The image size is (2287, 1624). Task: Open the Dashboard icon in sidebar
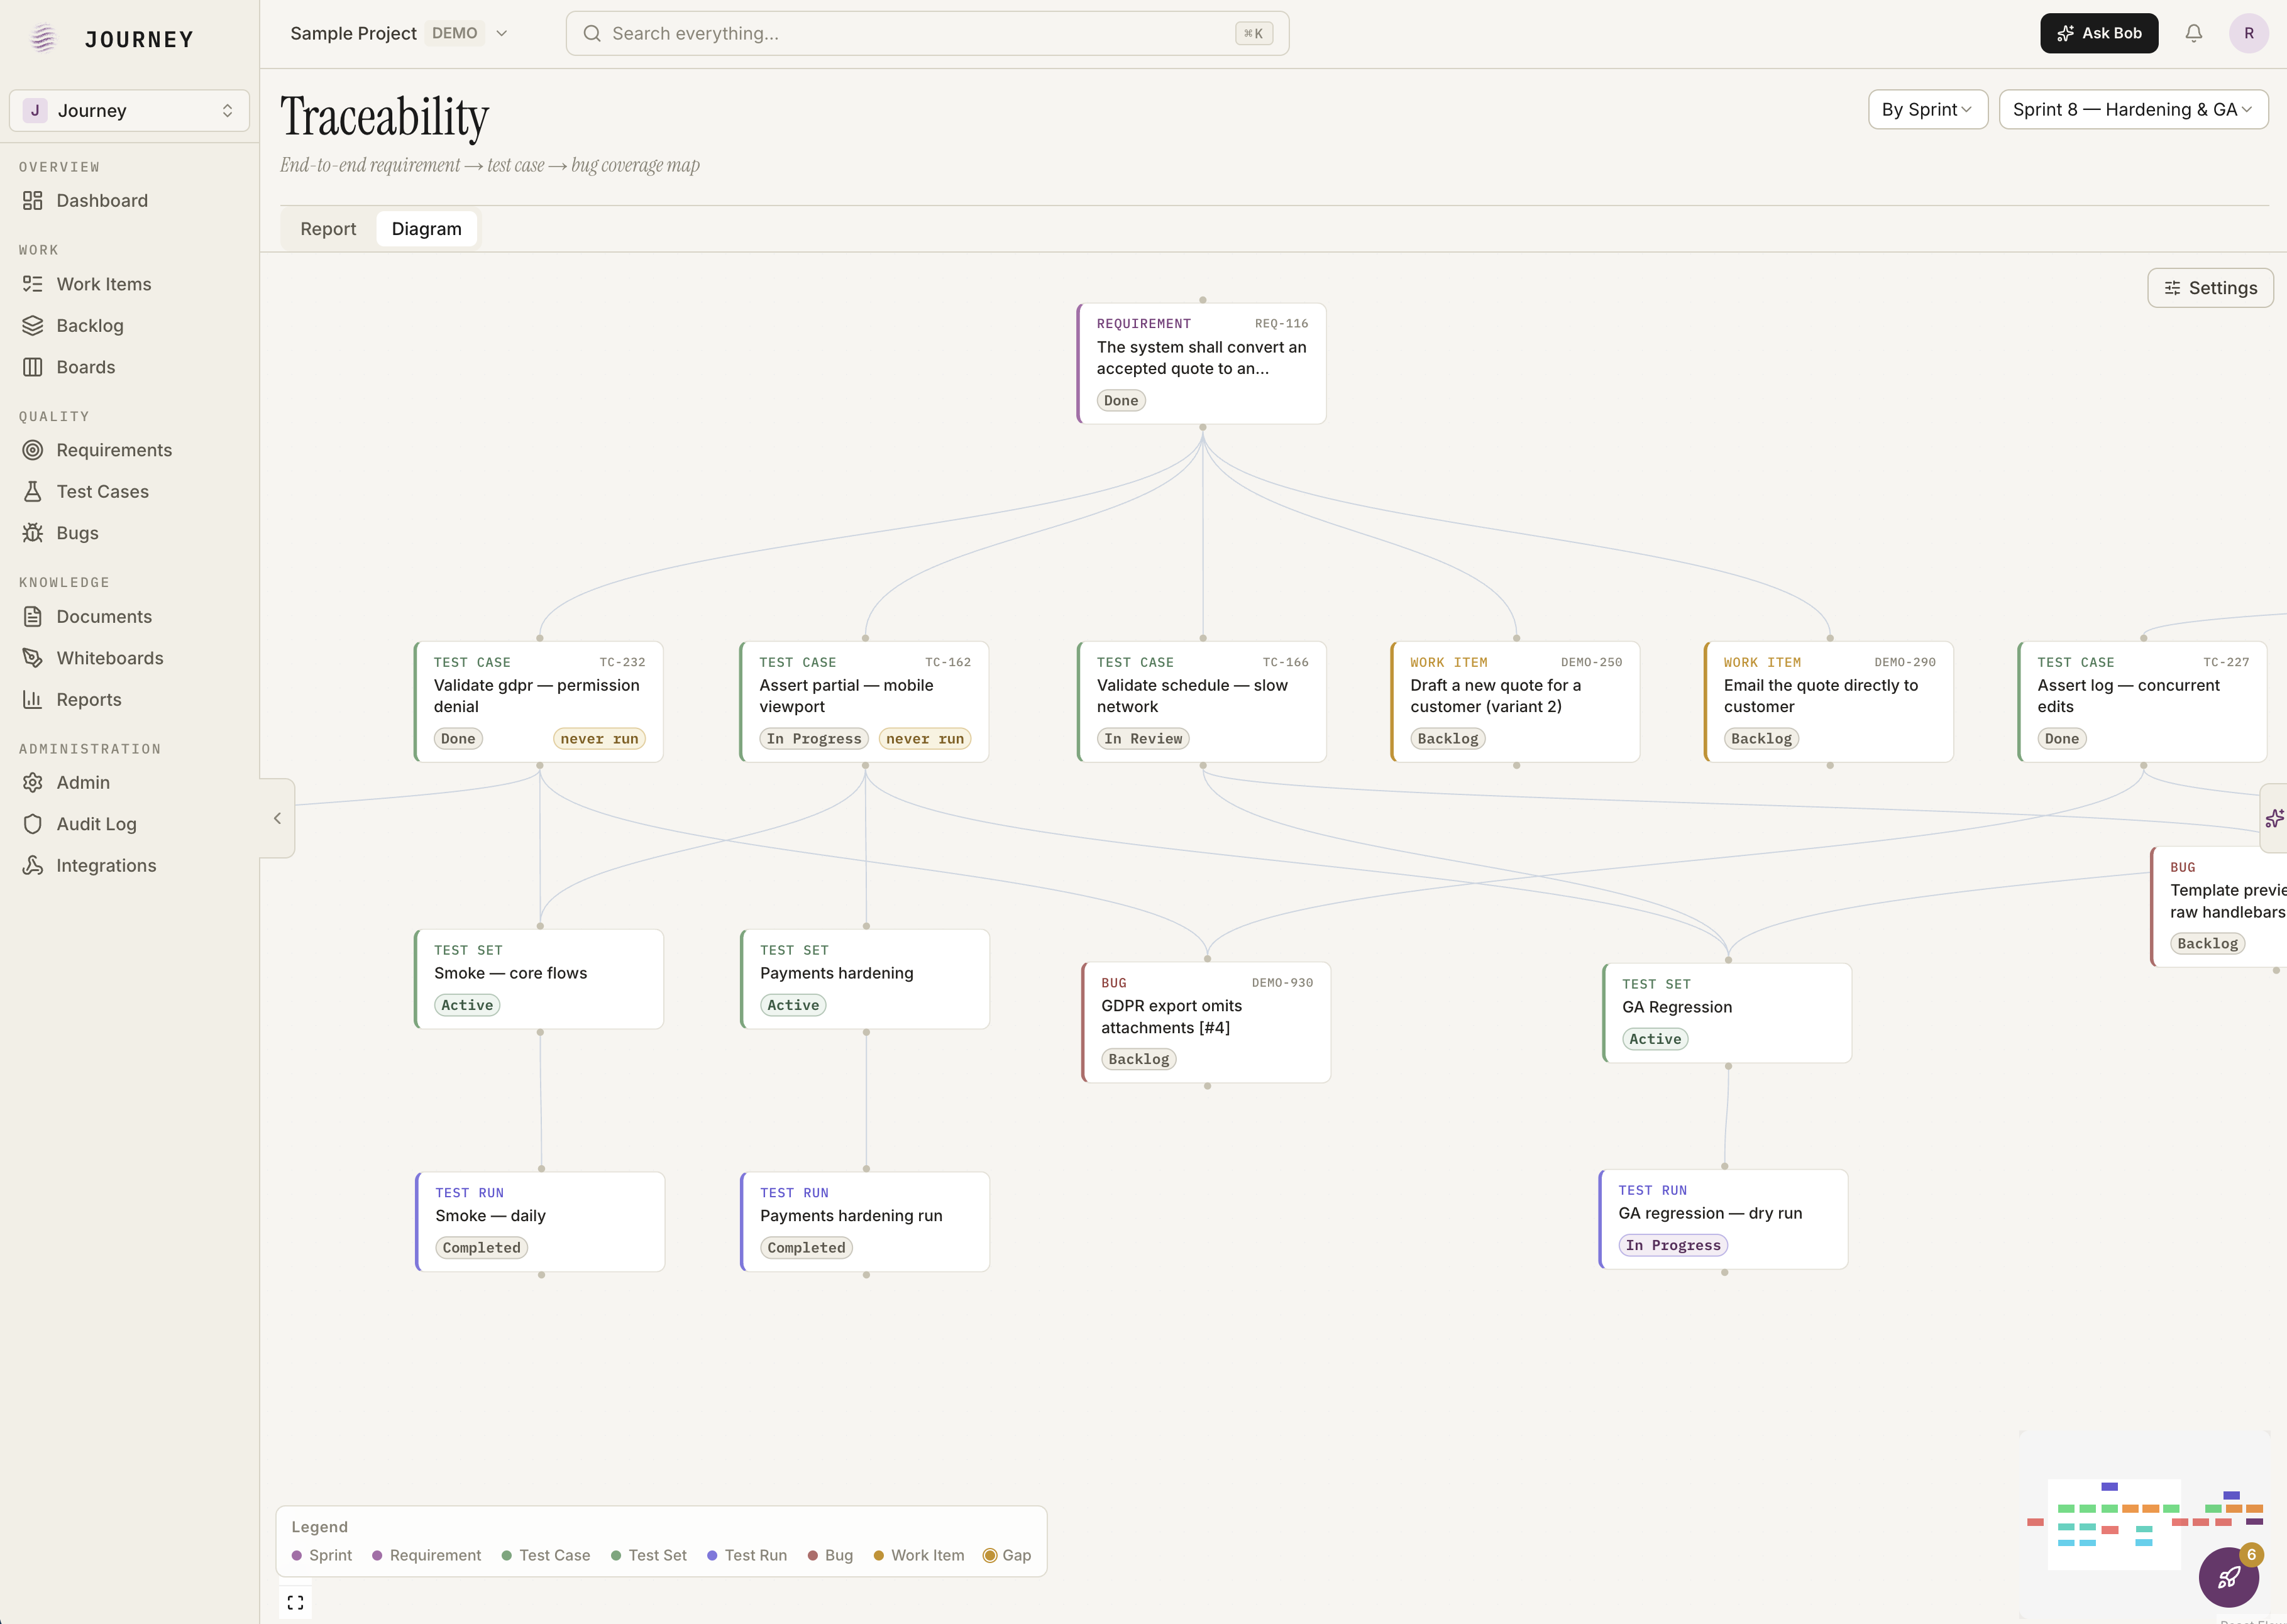coord(33,201)
